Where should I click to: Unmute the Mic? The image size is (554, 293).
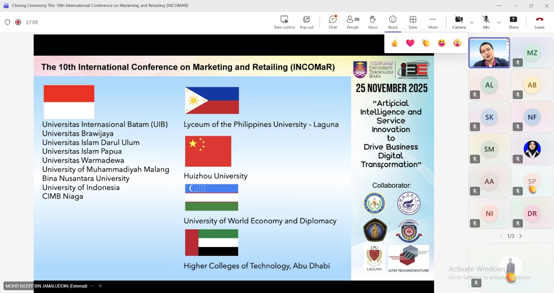tap(486, 22)
